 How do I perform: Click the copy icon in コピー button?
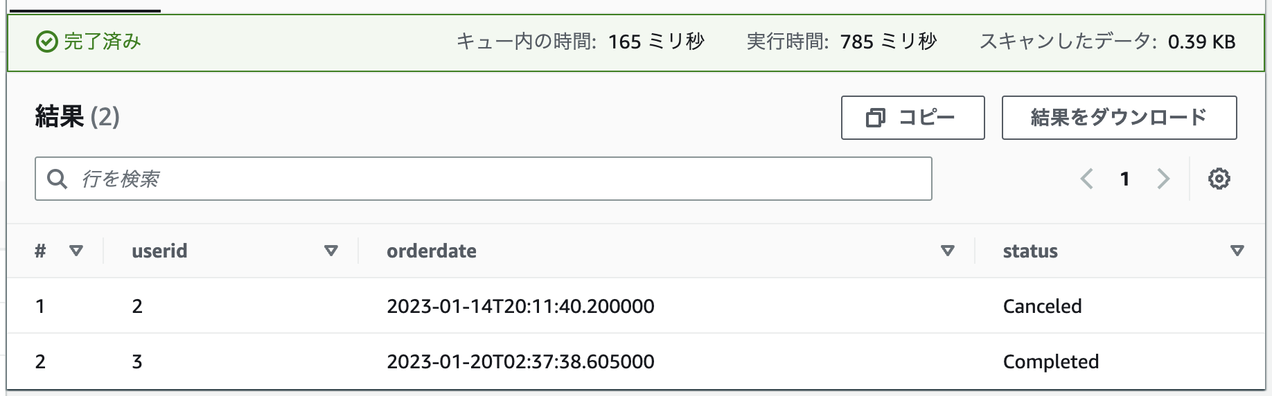point(876,118)
